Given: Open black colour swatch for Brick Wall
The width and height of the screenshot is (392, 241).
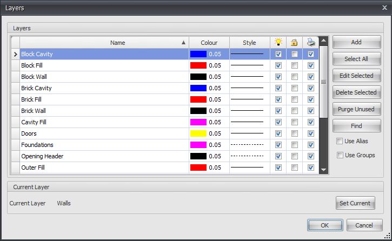Looking at the screenshot, I should [198, 111].
